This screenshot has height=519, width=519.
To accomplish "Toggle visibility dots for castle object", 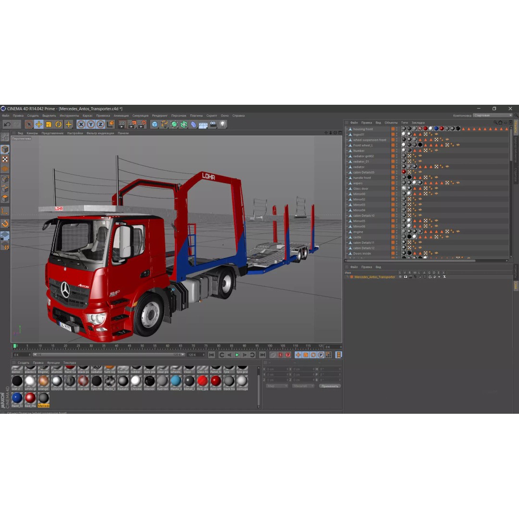I will click(x=397, y=237).
